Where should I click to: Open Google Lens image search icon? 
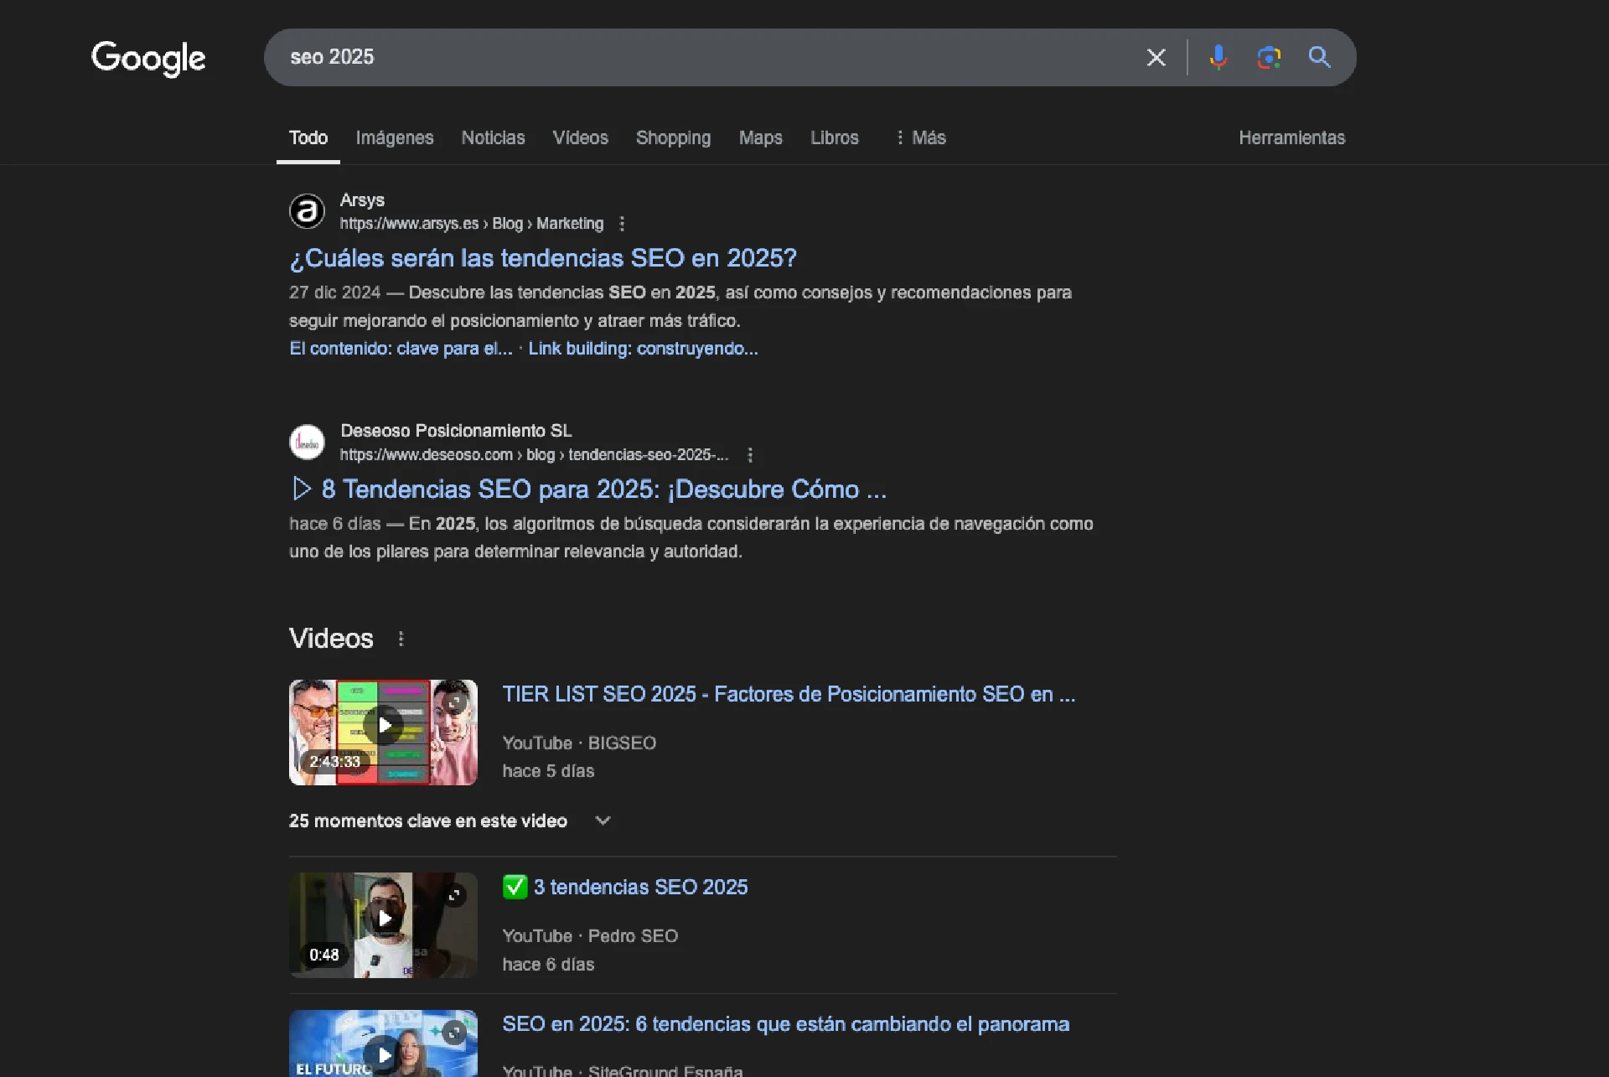coord(1269,57)
